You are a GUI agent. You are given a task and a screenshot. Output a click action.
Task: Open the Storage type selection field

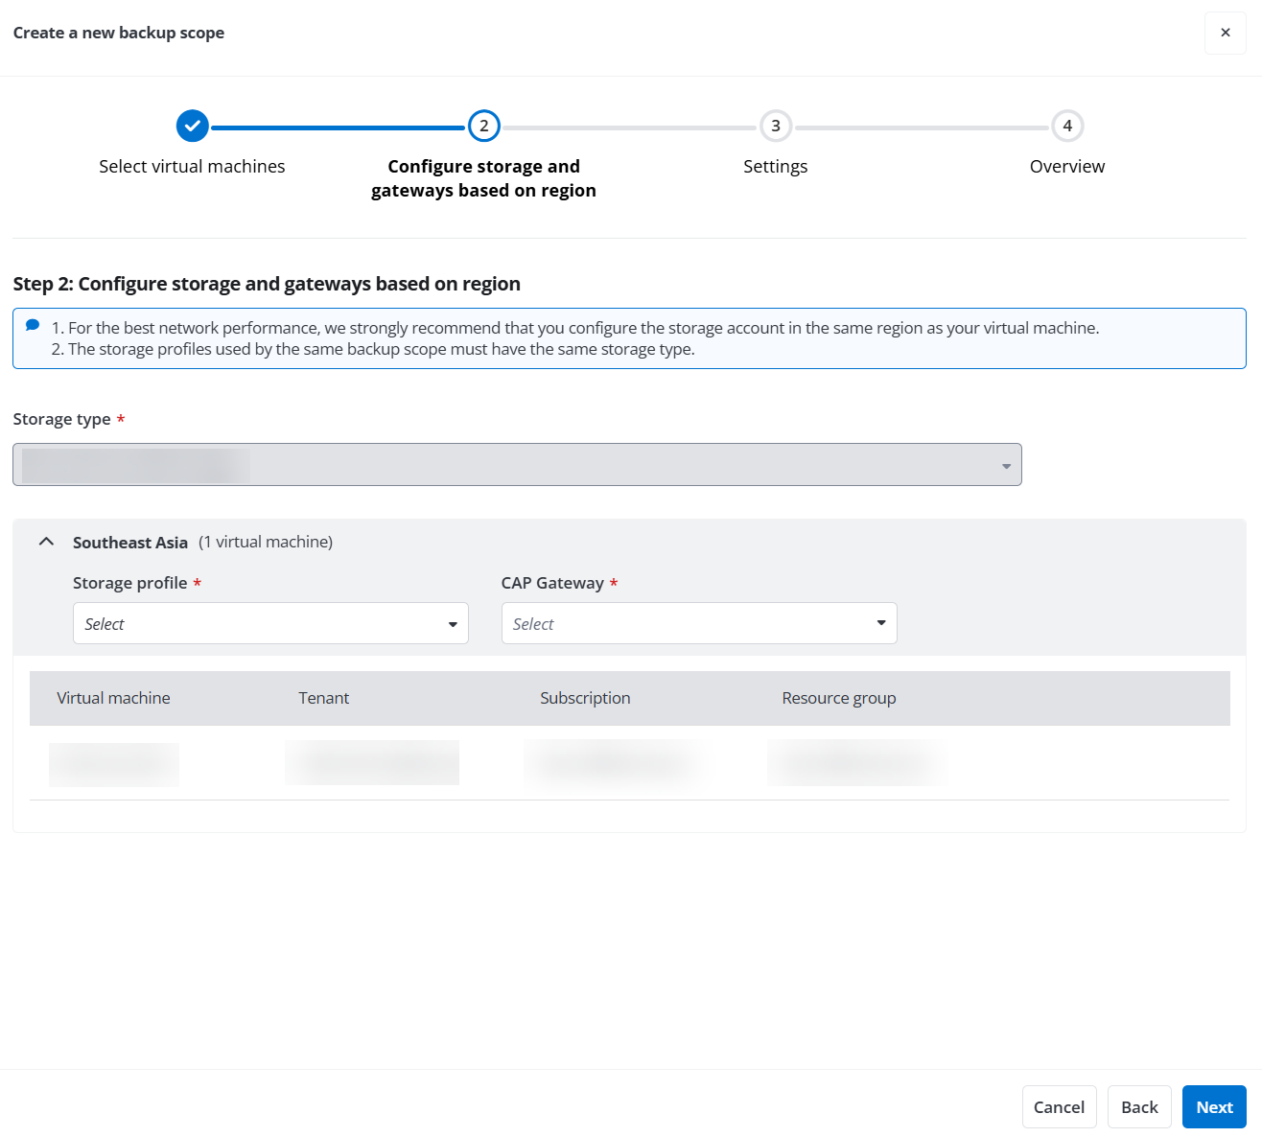(x=517, y=465)
